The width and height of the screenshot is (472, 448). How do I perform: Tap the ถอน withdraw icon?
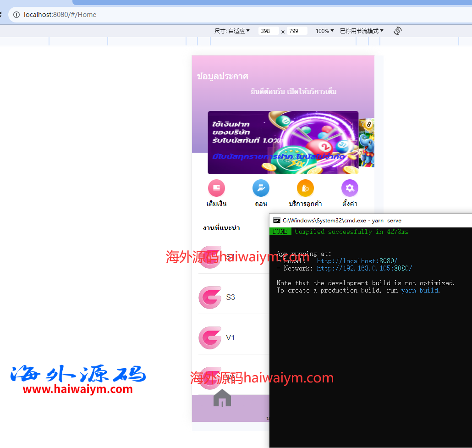pyautogui.click(x=261, y=188)
